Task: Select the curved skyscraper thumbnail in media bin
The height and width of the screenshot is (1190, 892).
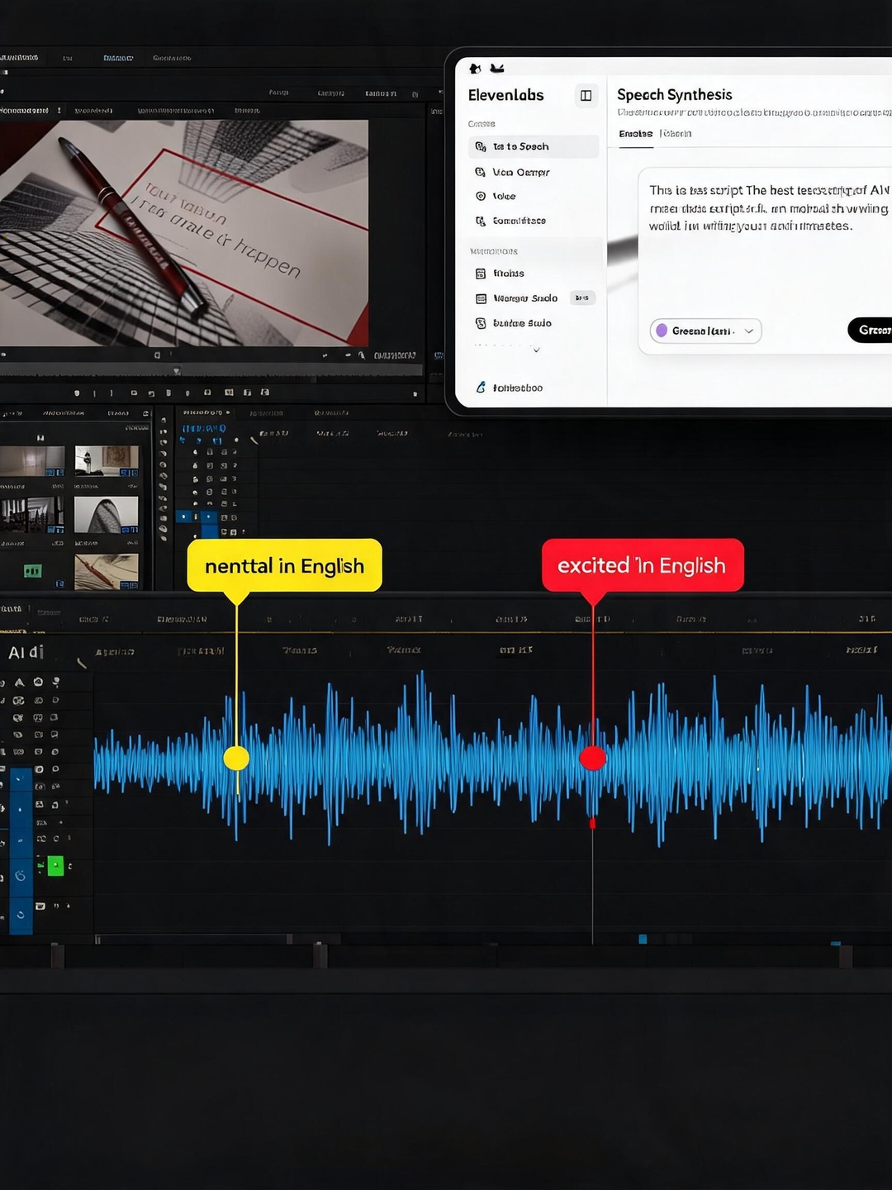Action: (107, 515)
